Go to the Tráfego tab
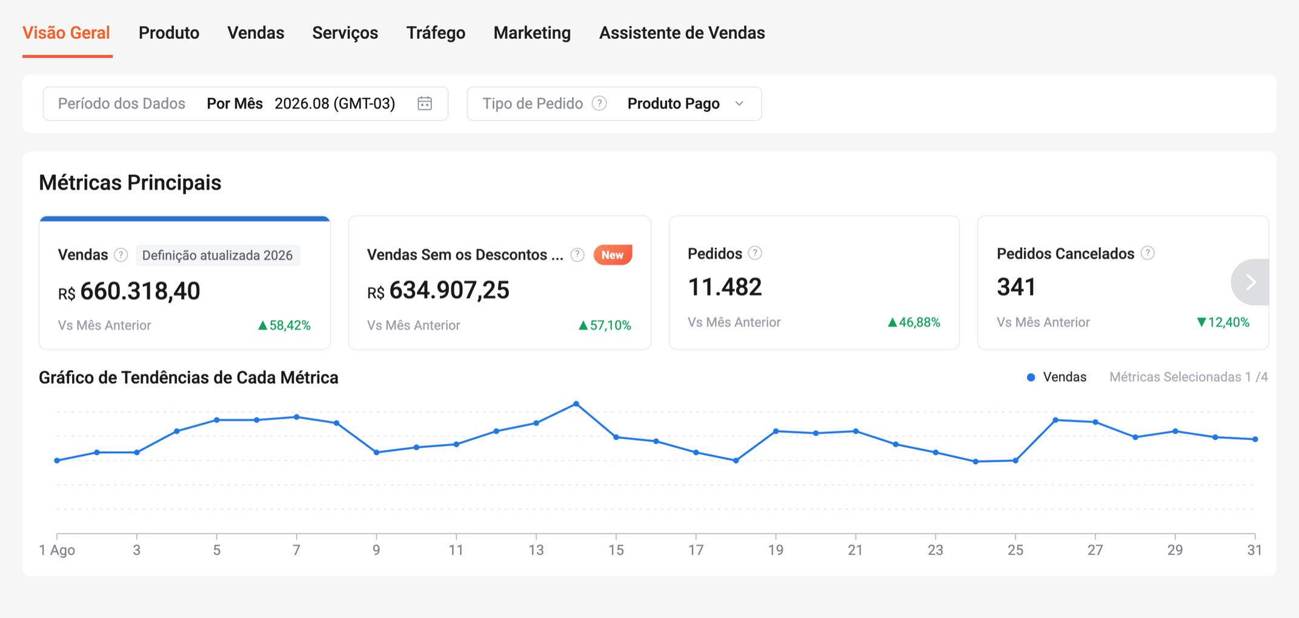The height and width of the screenshot is (618, 1299). coord(436,33)
